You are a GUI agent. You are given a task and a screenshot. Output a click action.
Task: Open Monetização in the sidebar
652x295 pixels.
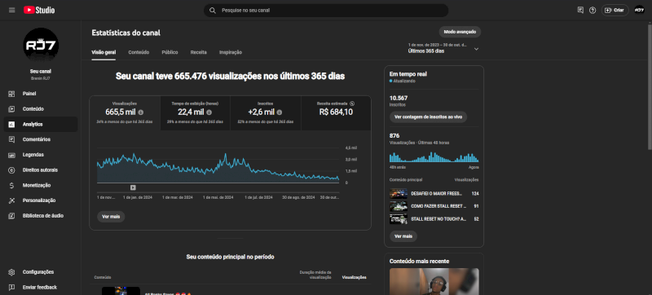point(41,185)
